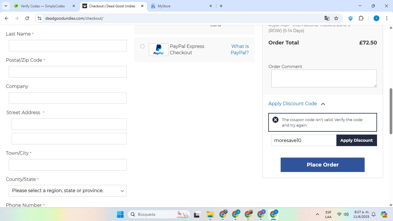Expand the County/State region dropdown

[x=68, y=191]
